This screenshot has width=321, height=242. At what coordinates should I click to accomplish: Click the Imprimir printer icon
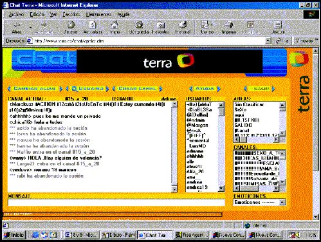tap(228, 25)
